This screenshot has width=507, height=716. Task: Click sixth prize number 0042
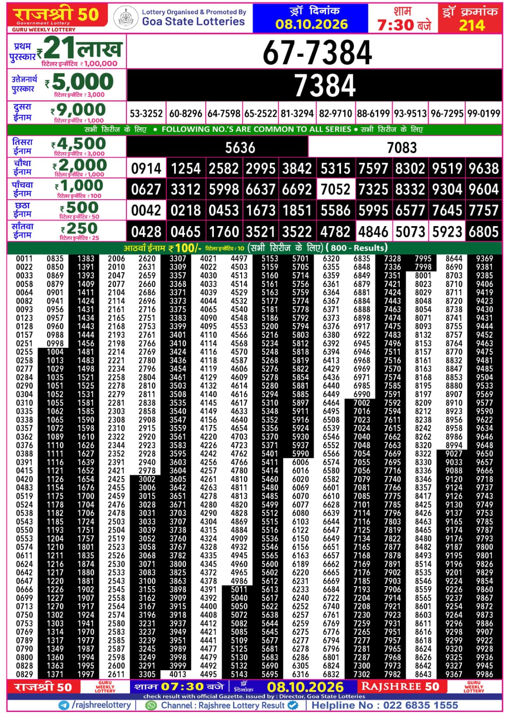(x=146, y=210)
